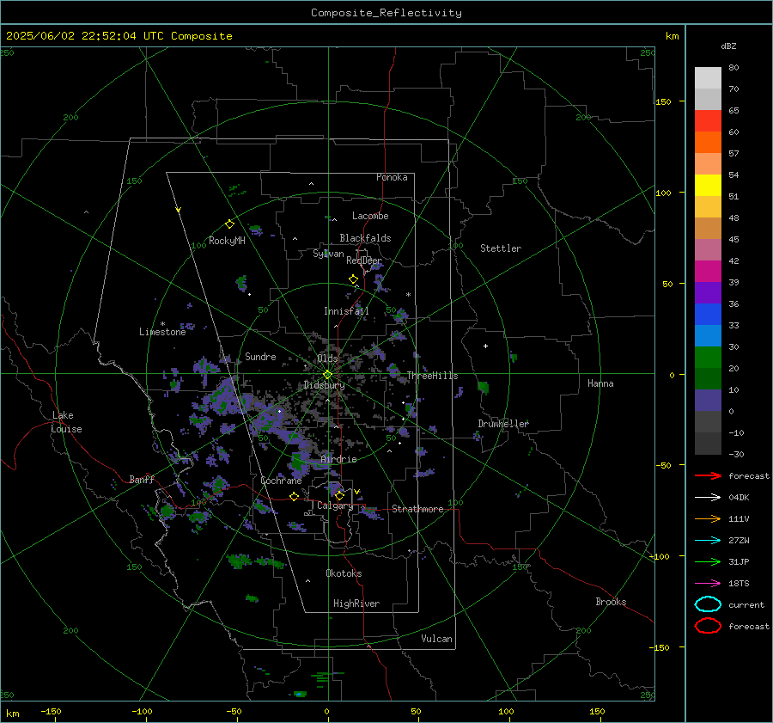773x723 pixels.
Task: Click the RedDeer city label
Action: tap(364, 260)
